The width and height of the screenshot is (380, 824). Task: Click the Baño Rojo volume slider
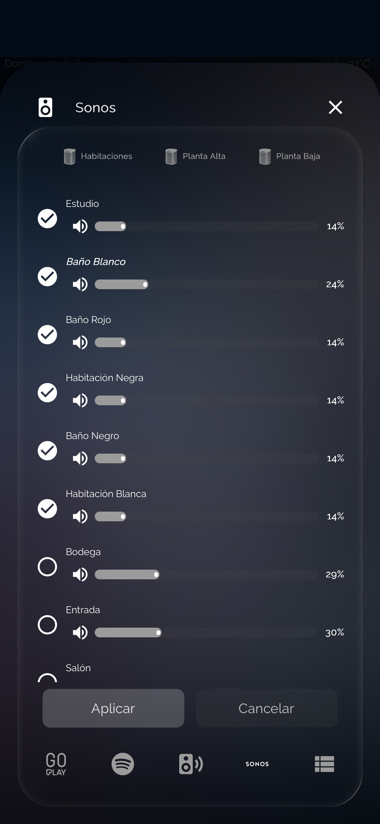206,342
